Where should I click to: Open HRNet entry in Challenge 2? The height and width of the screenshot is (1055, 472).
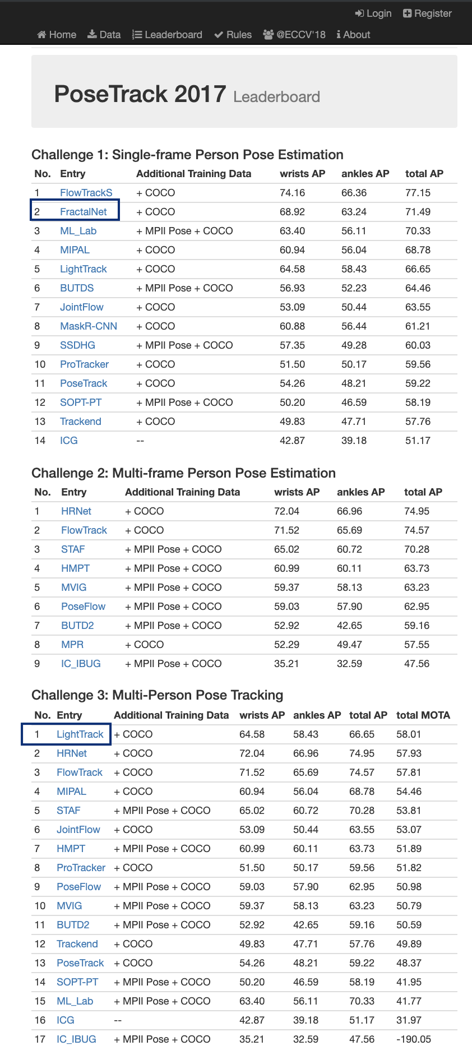pyautogui.click(x=76, y=511)
